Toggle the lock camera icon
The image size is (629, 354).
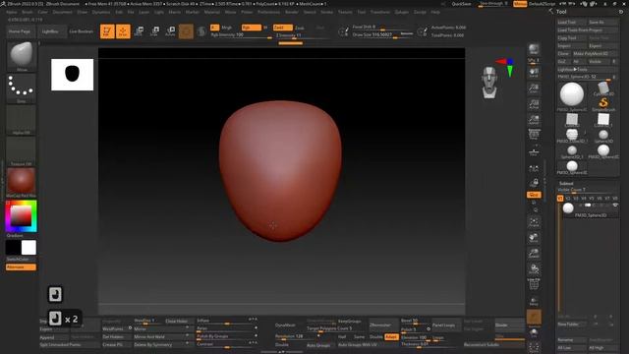click(x=534, y=183)
